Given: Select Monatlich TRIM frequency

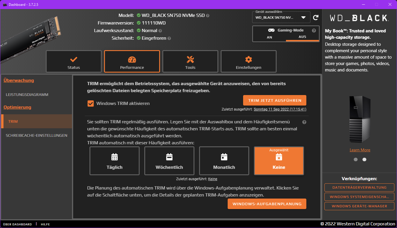Looking at the screenshot, I should (x=224, y=161).
